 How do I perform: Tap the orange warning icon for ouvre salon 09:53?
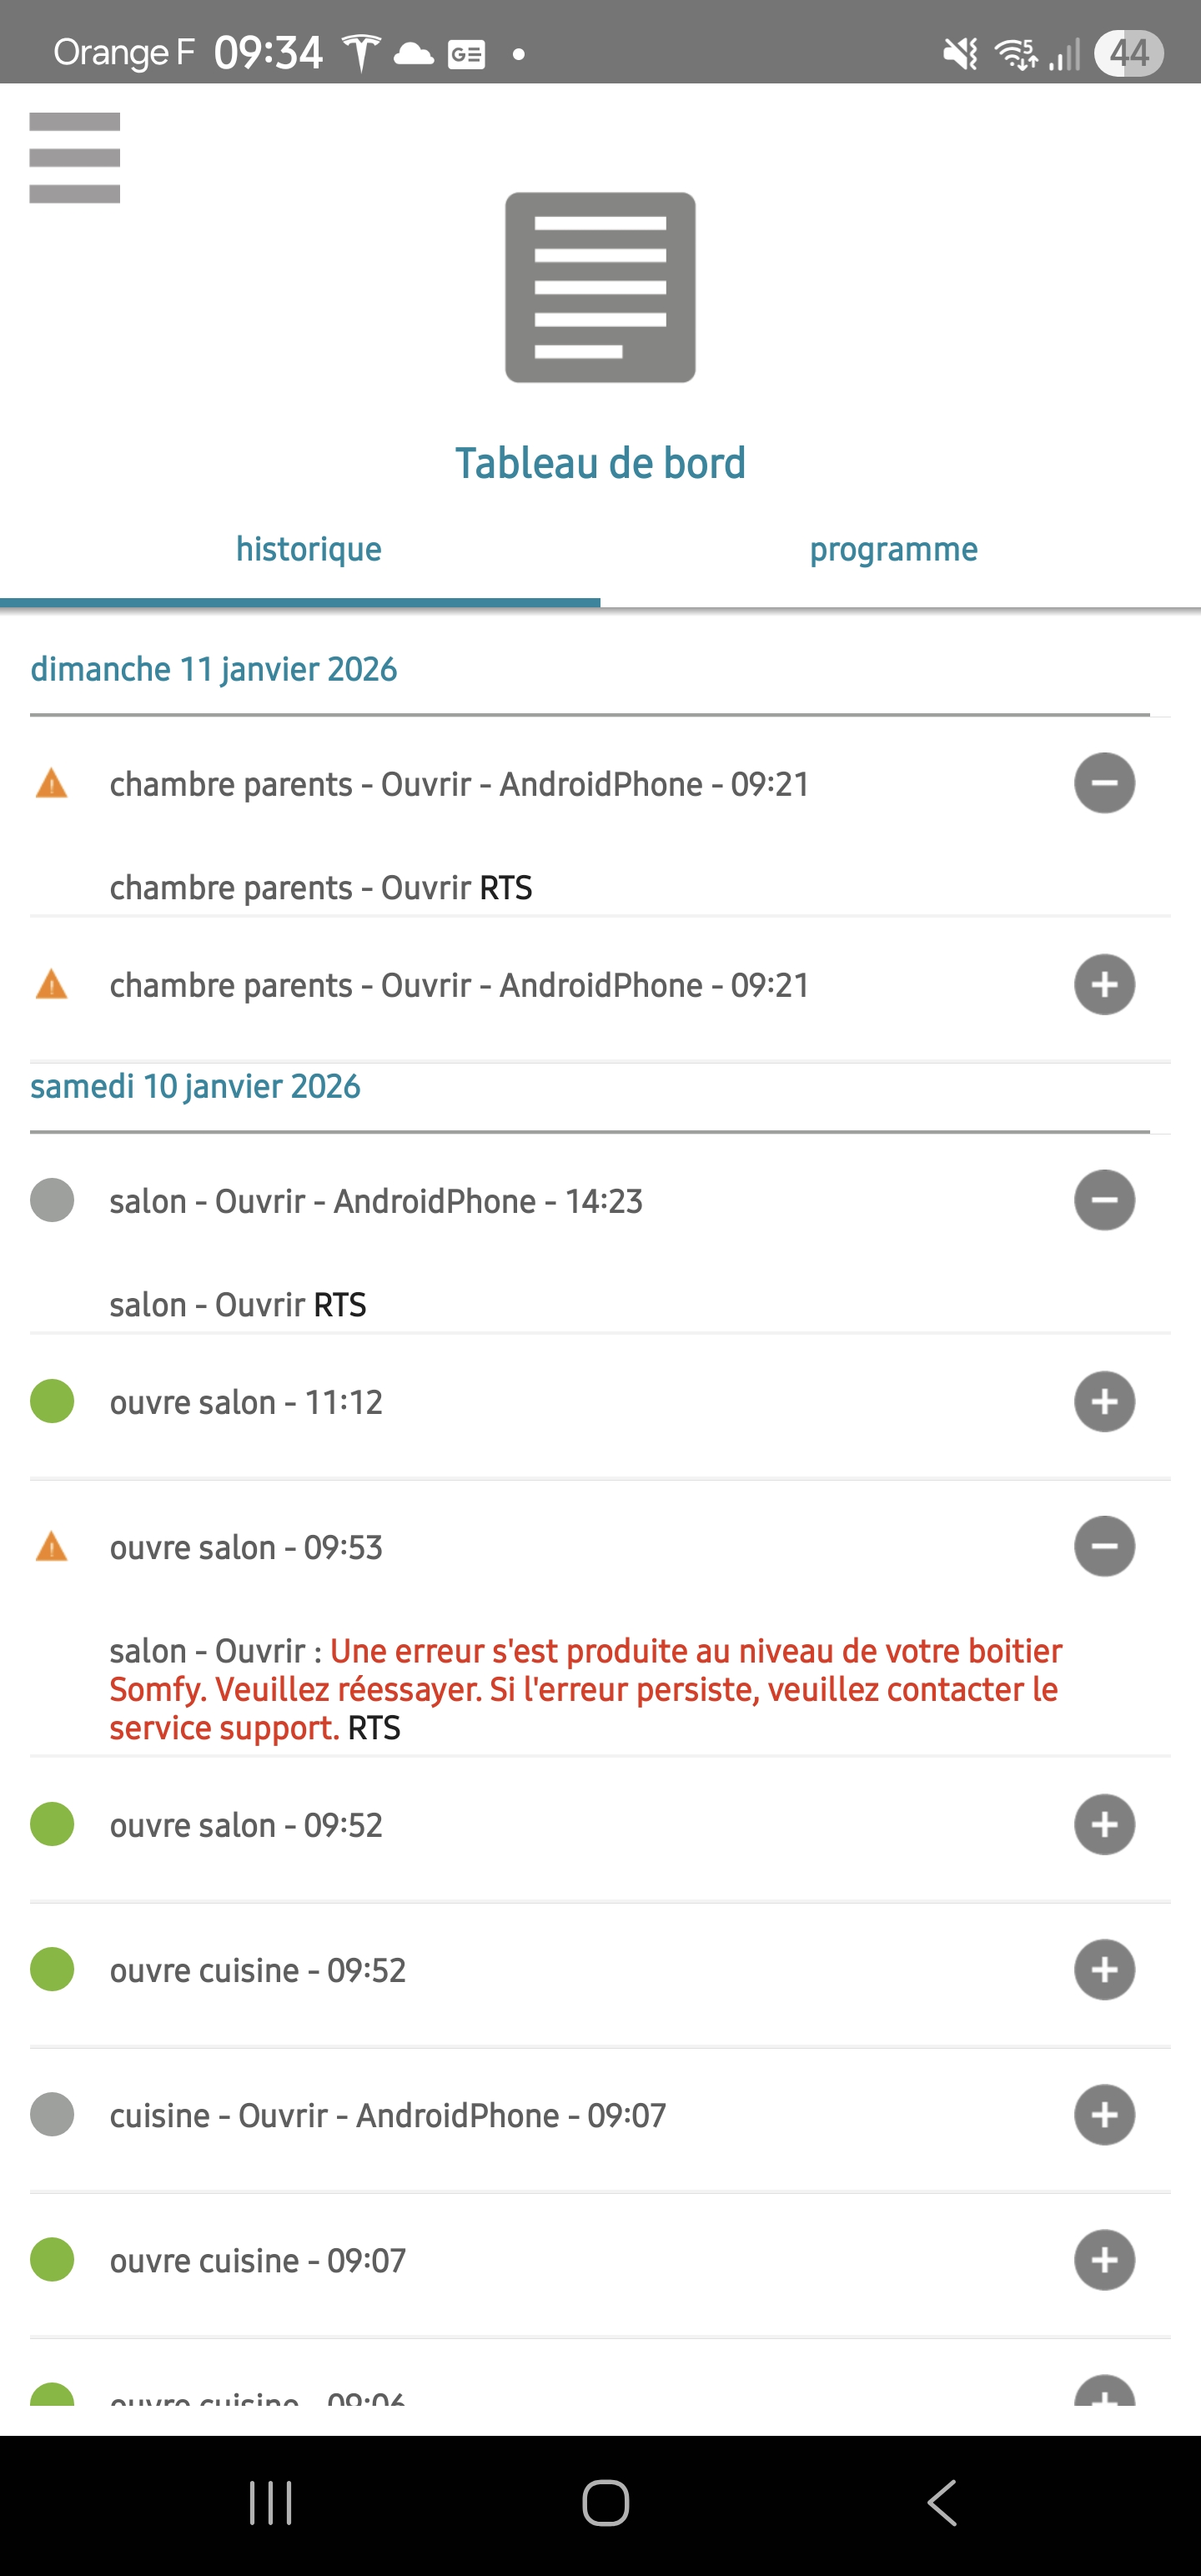(52, 1547)
